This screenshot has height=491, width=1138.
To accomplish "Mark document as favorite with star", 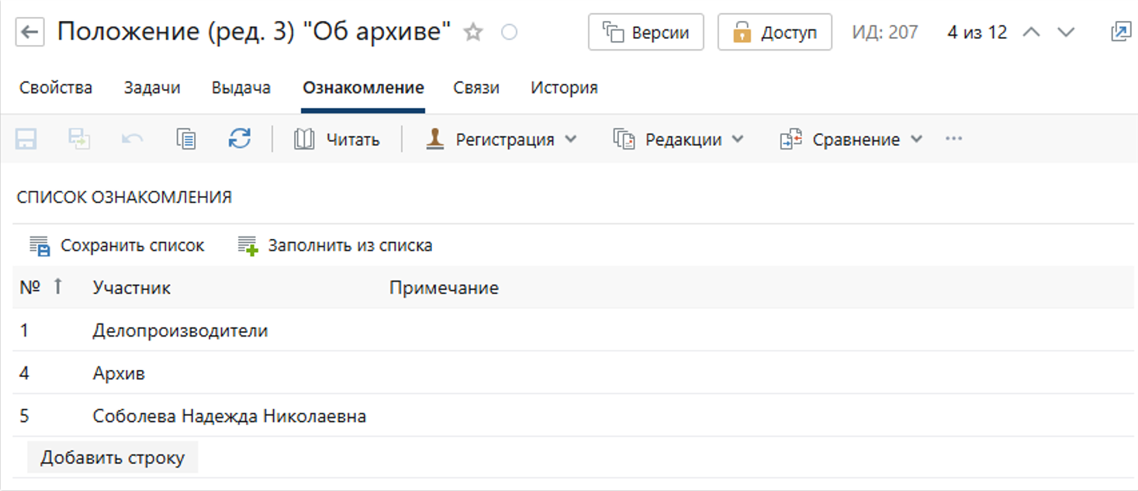I will click(473, 33).
